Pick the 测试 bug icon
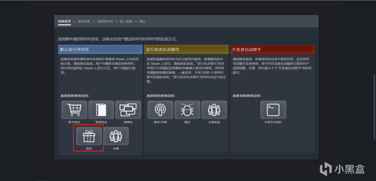The height and width of the screenshot is (181, 376). (187, 110)
